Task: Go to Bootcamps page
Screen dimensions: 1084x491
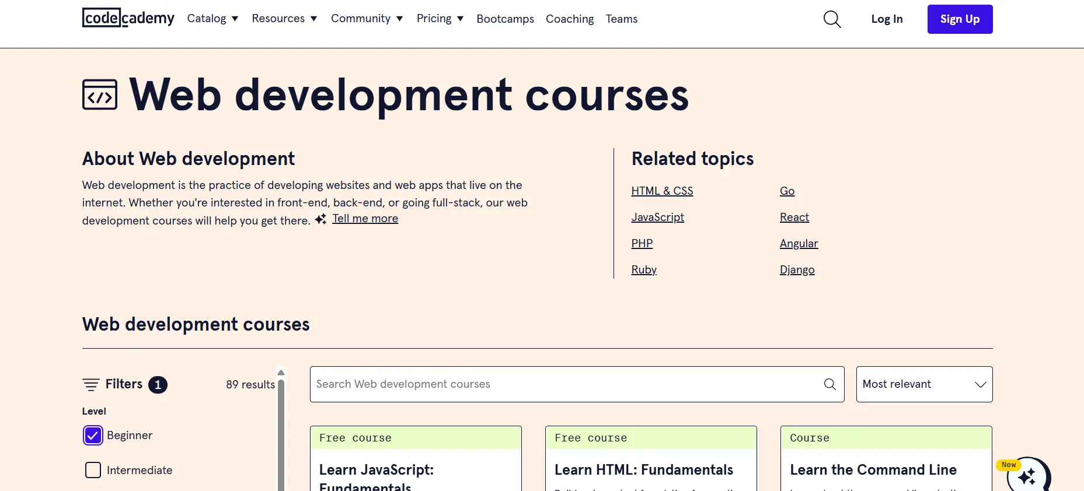Action: point(505,19)
